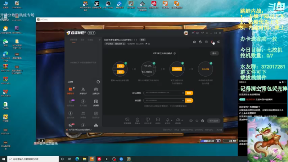This screenshot has width=288, height=162.
Task: Open the skin shirt icon in title bar
Action: click(202, 33)
